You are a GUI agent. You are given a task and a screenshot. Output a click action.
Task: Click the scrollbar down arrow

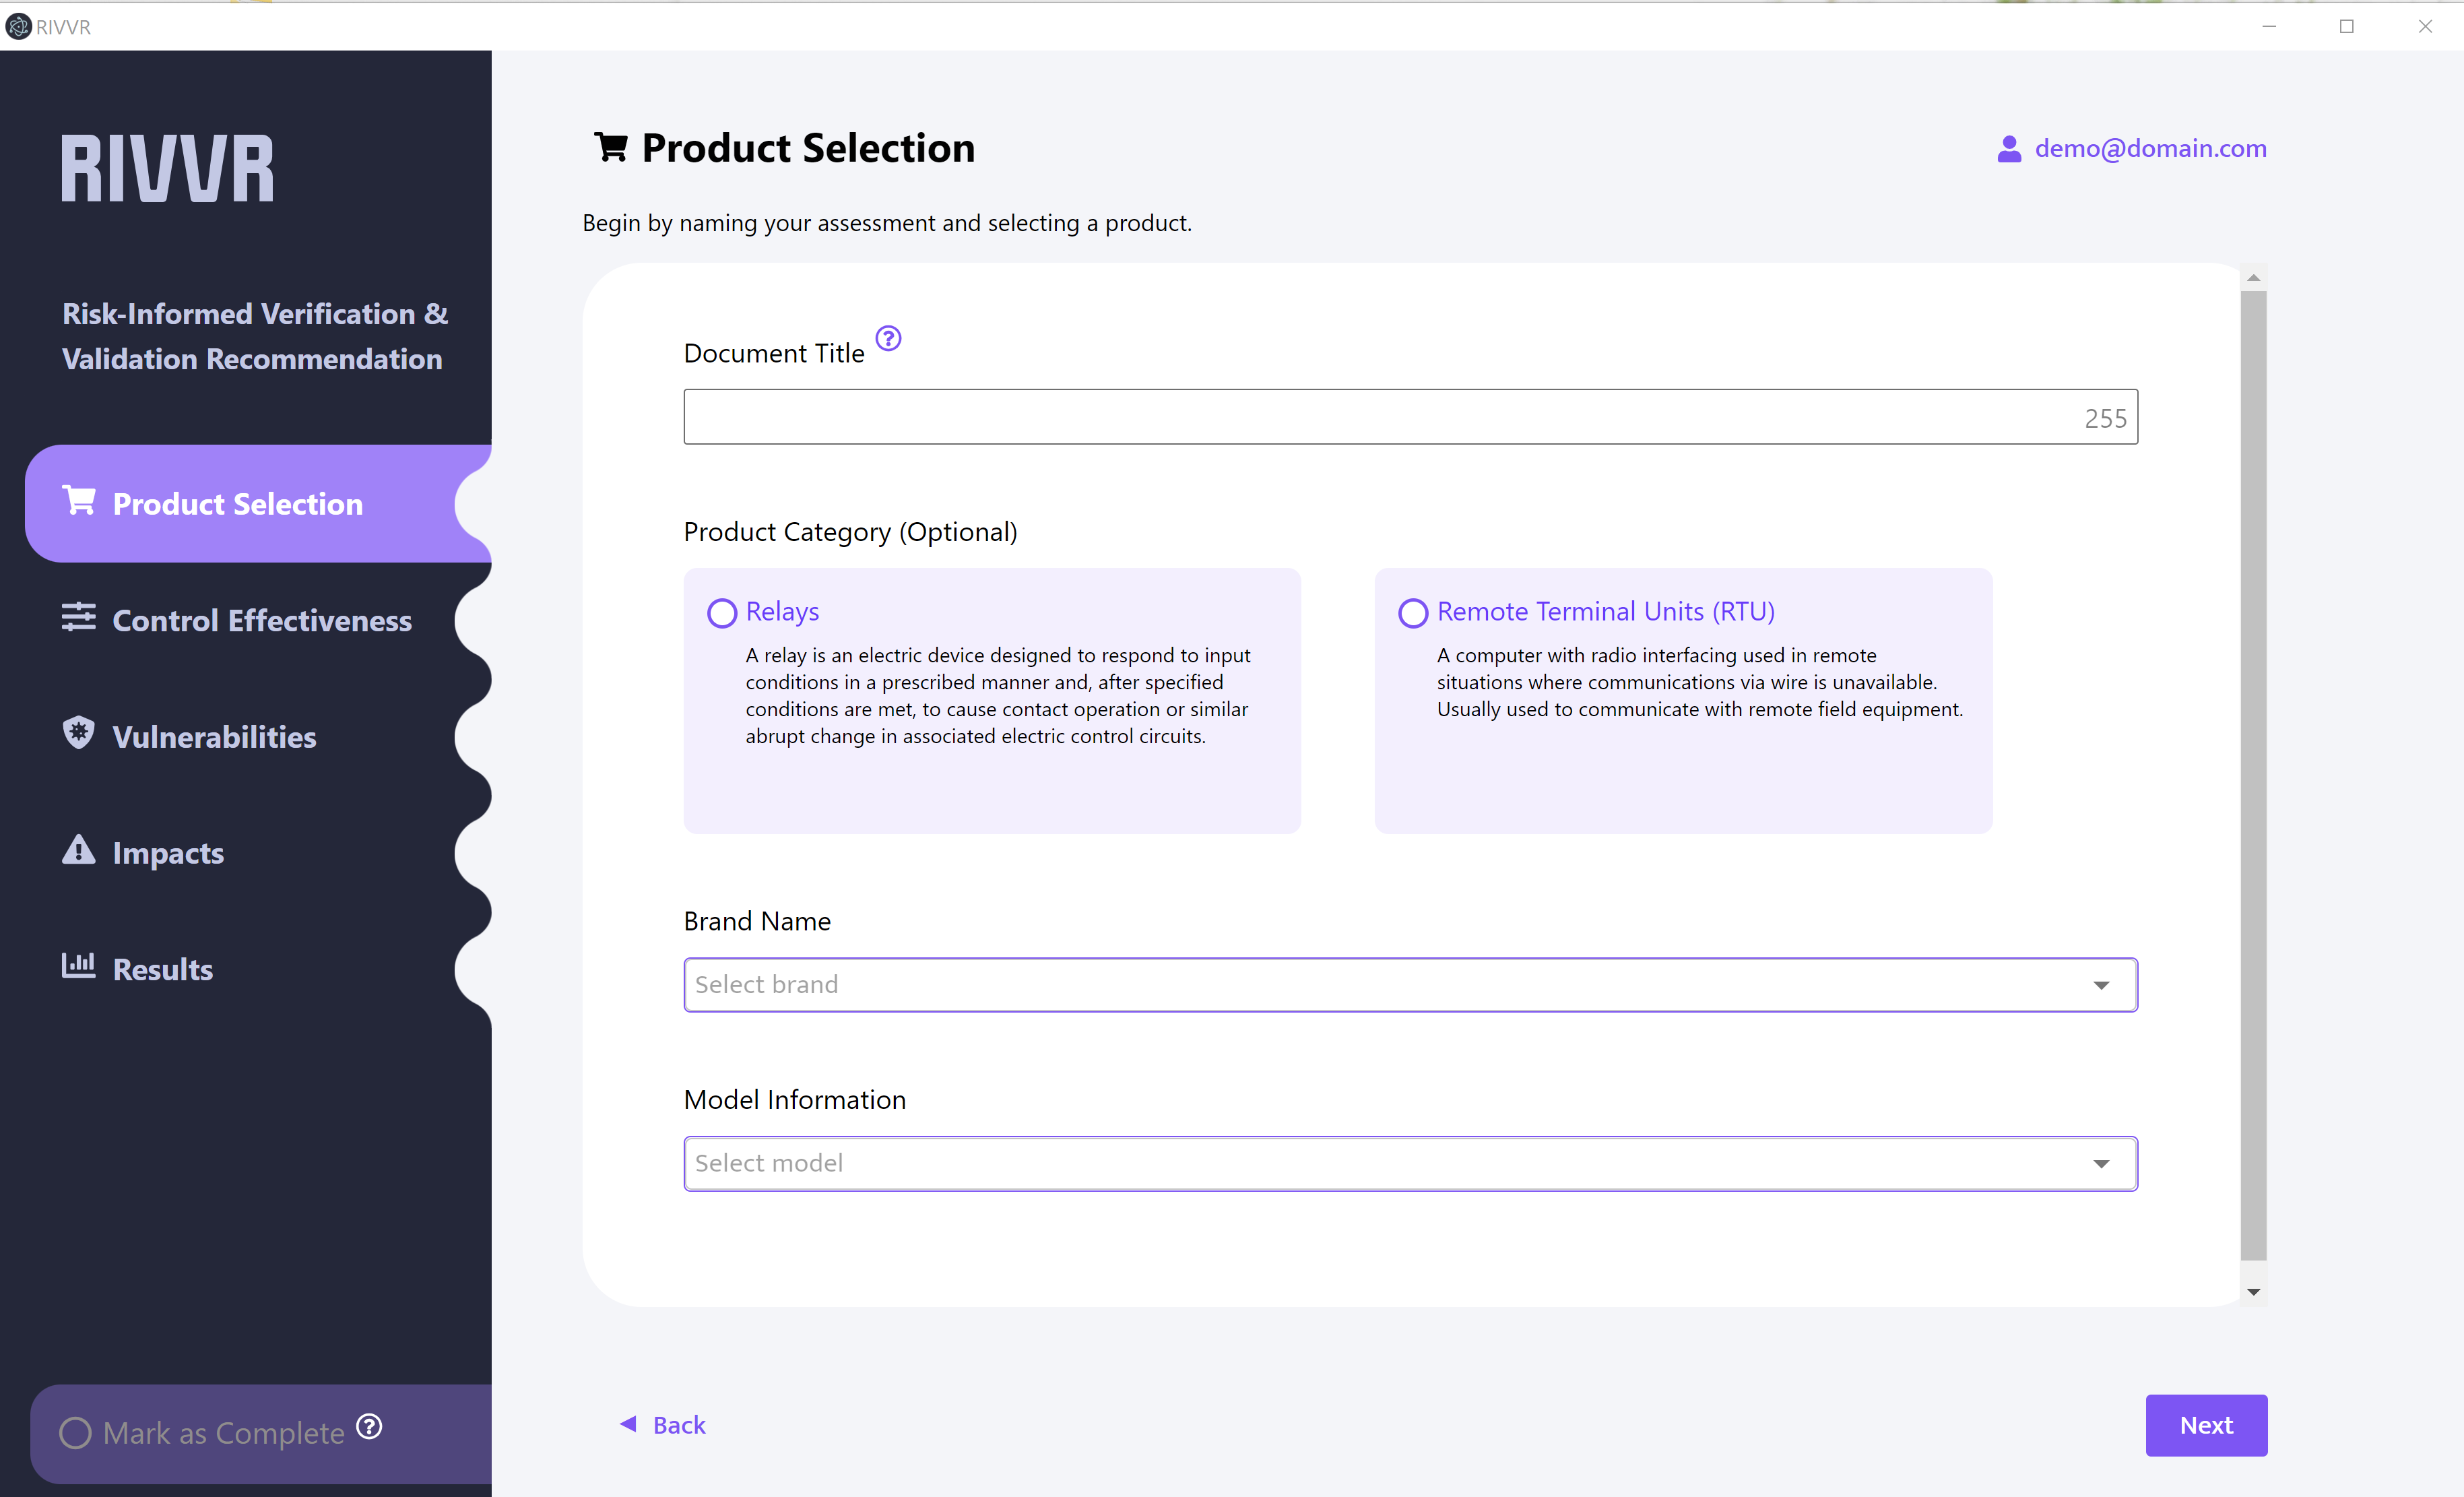(2253, 1291)
